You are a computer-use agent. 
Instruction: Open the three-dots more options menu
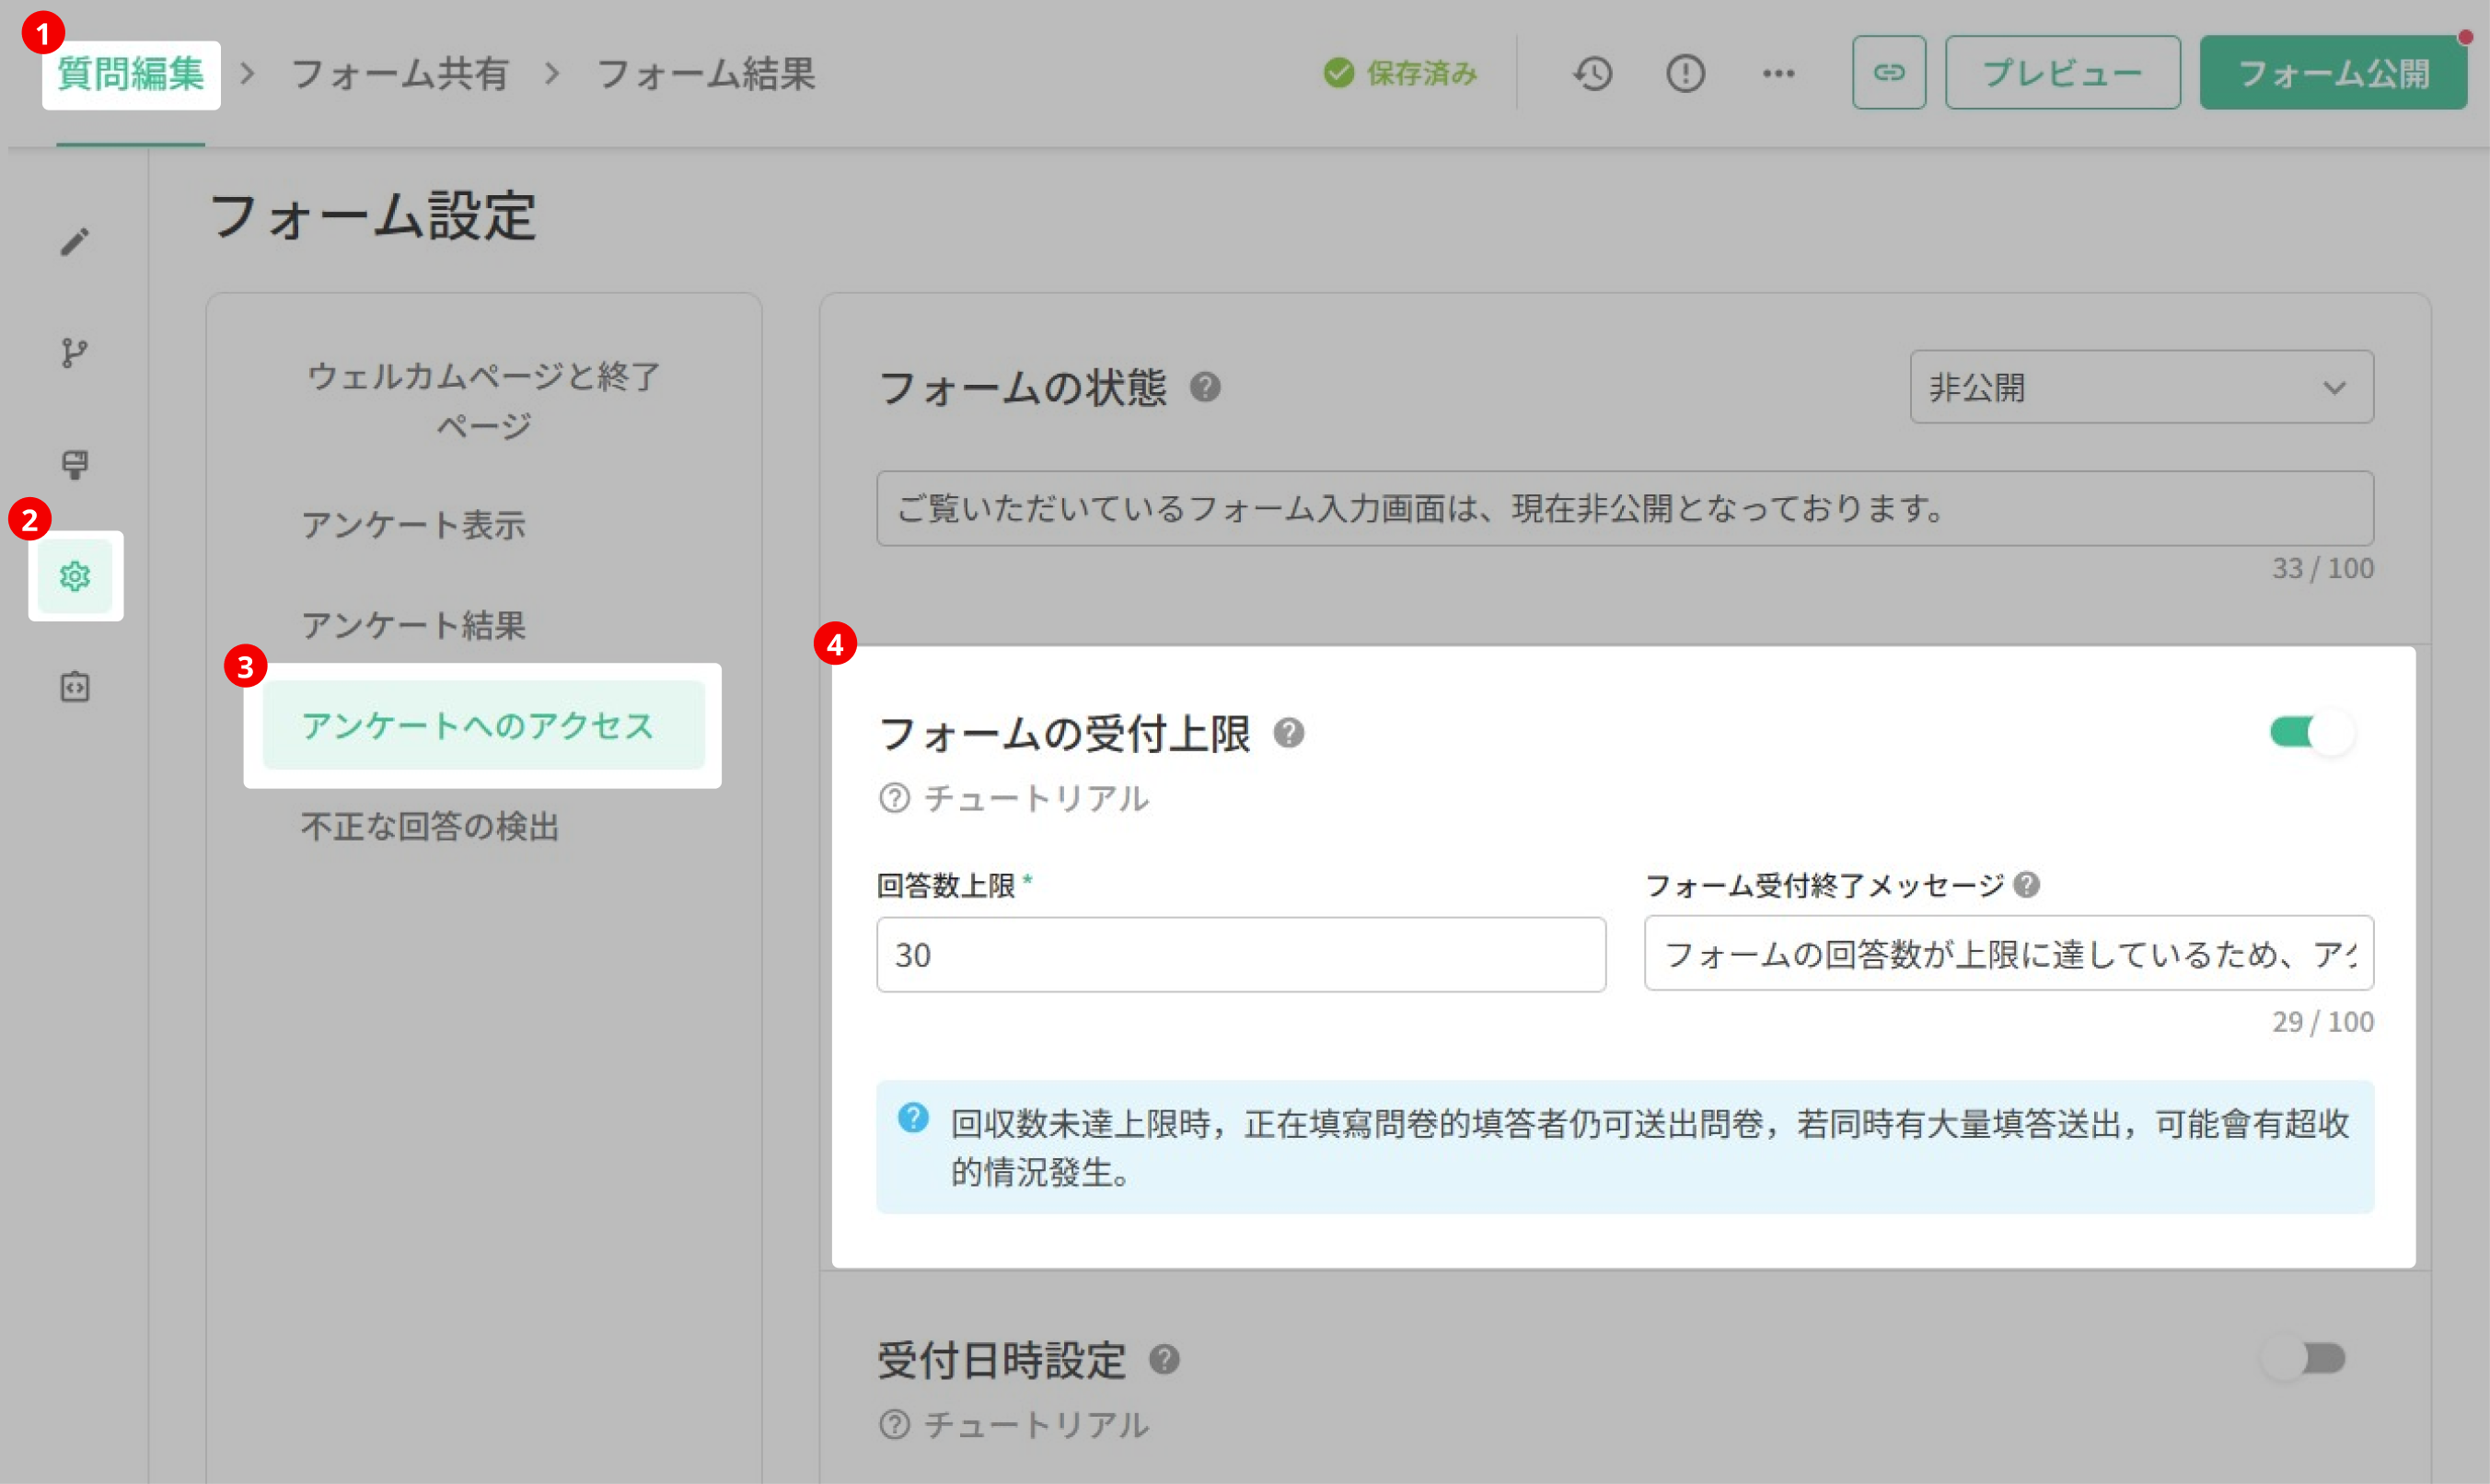click(1778, 73)
